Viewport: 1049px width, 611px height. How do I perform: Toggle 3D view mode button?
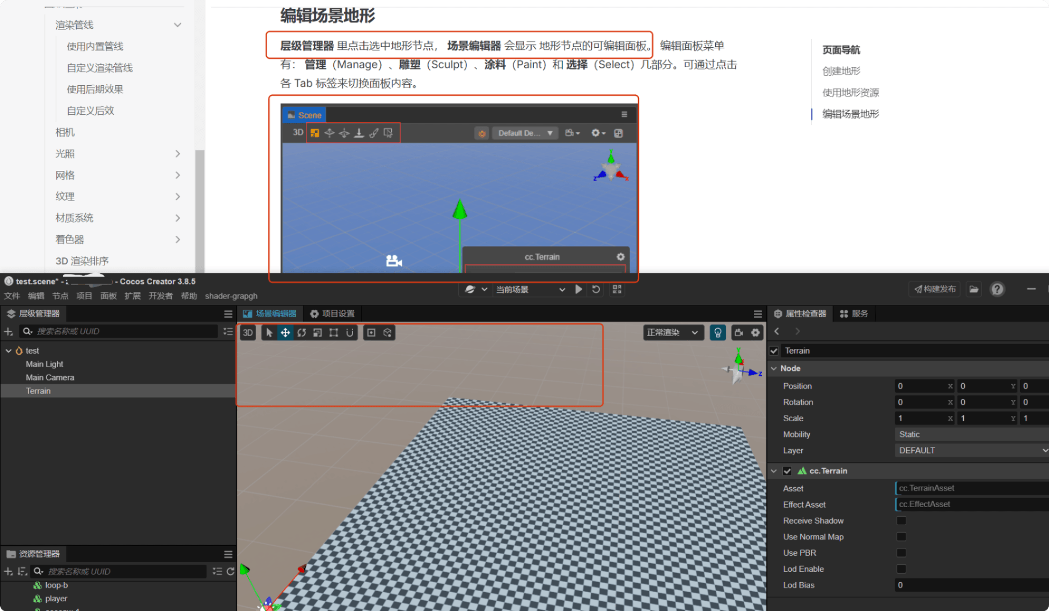point(248,333)
